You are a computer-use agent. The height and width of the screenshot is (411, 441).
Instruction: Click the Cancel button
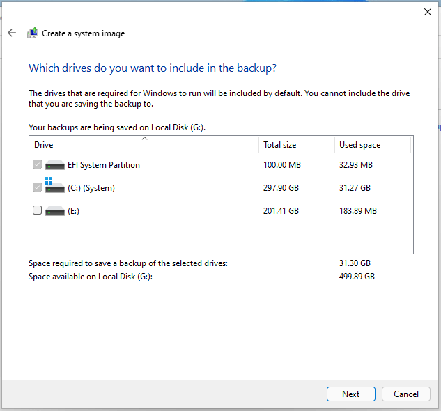(x=406, y=394)
